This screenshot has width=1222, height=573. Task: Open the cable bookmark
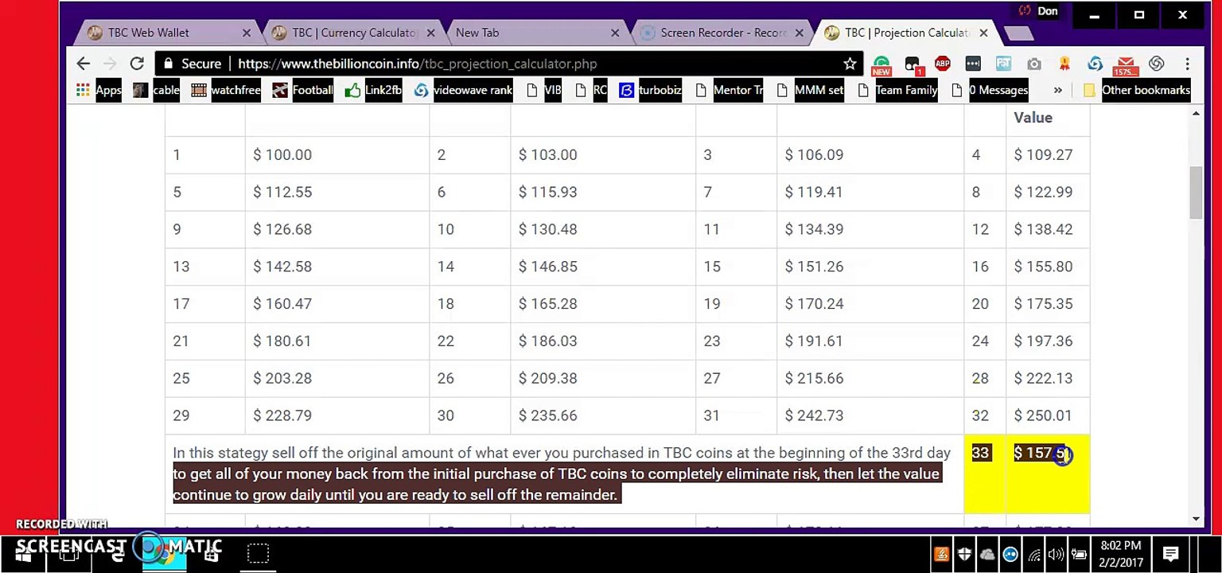pyautogui.click(x=158, y=90)
